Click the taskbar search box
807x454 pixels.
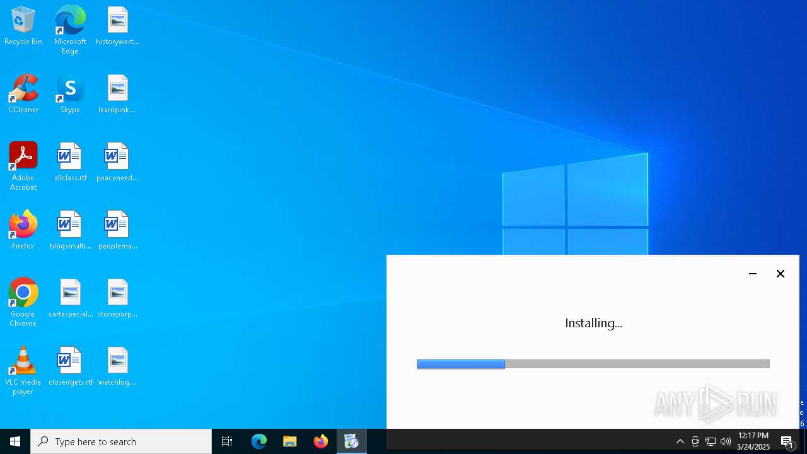[x=121, y=441]
